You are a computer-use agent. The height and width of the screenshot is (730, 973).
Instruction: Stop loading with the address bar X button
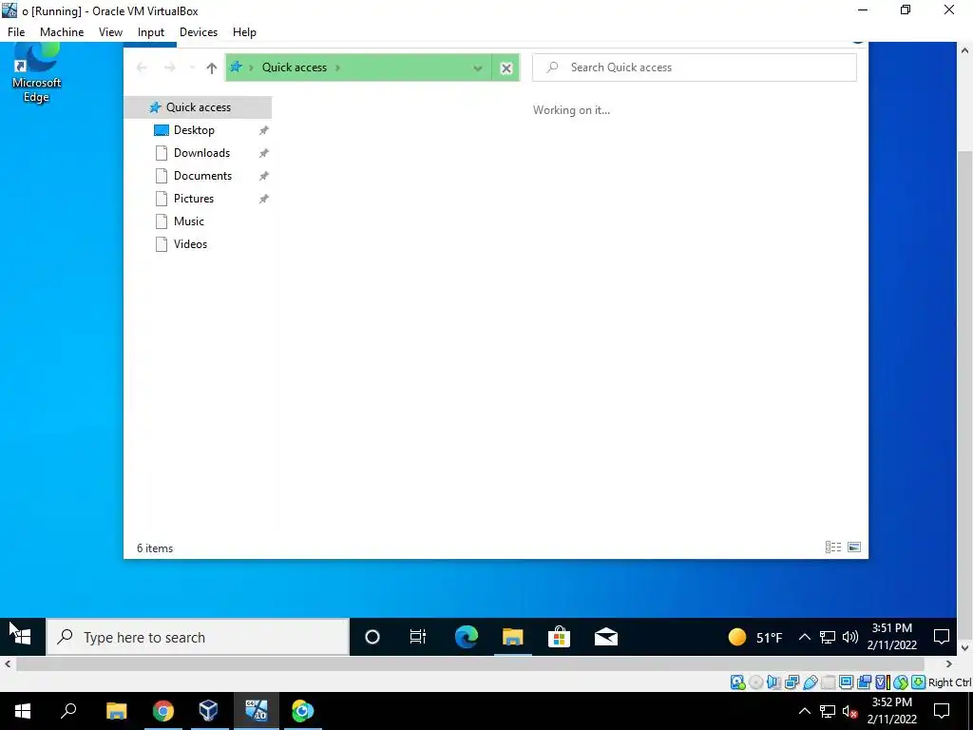coord(506,67)
